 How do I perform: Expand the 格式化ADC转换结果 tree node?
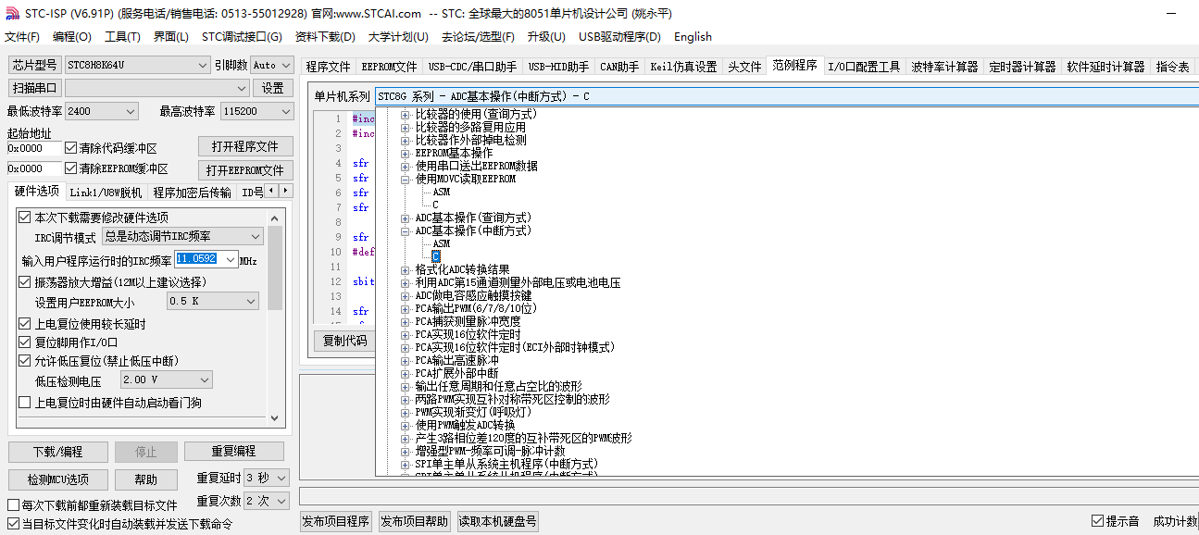(406, 270)
